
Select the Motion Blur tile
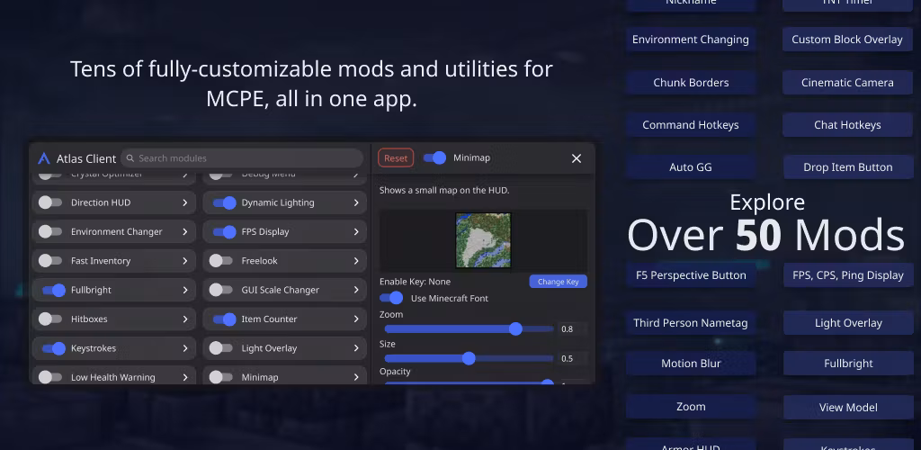click(690, 363)
